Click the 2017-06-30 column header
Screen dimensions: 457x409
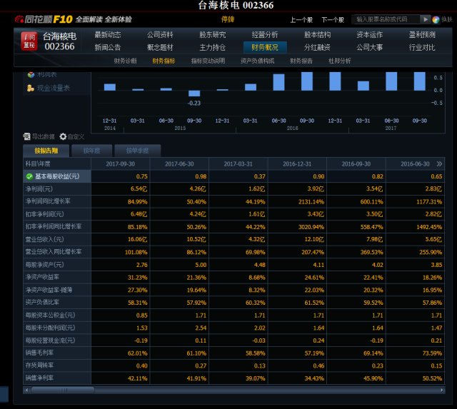click(x=179, y=164)
